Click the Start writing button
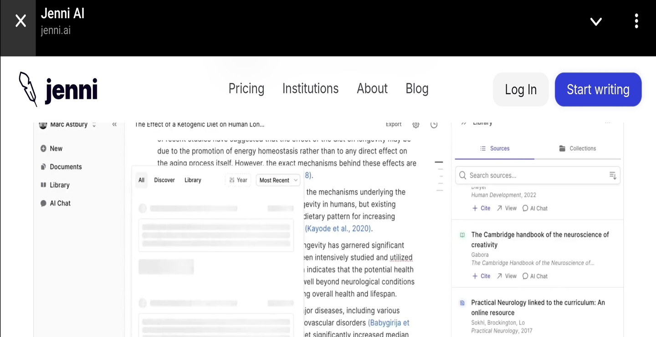The image size is (656, 337). pyautogui.click(x=598, y=89)
